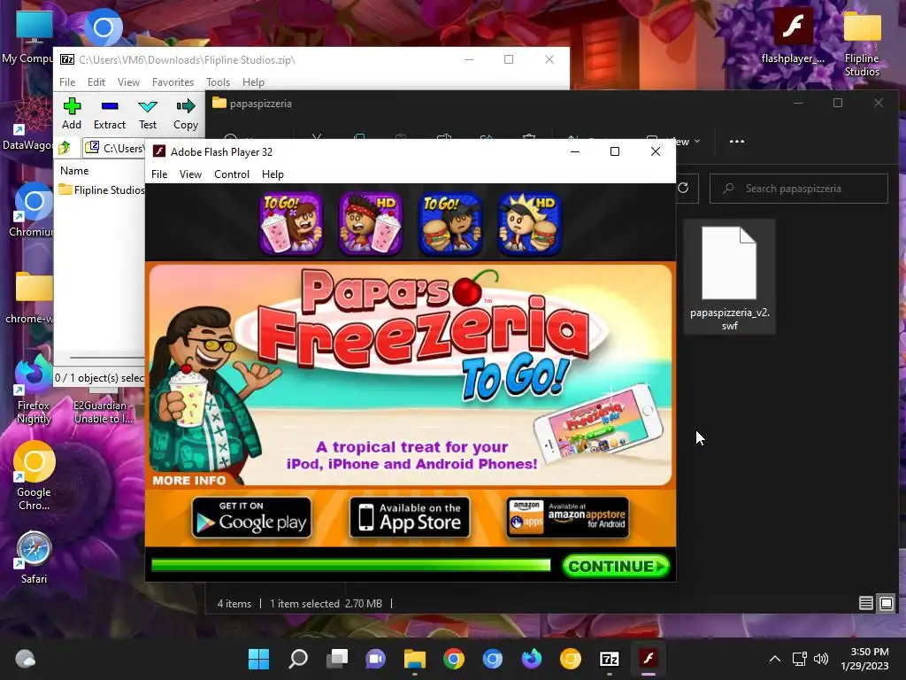
Task: Show hidden system tray icons
Action: [775, 659]
